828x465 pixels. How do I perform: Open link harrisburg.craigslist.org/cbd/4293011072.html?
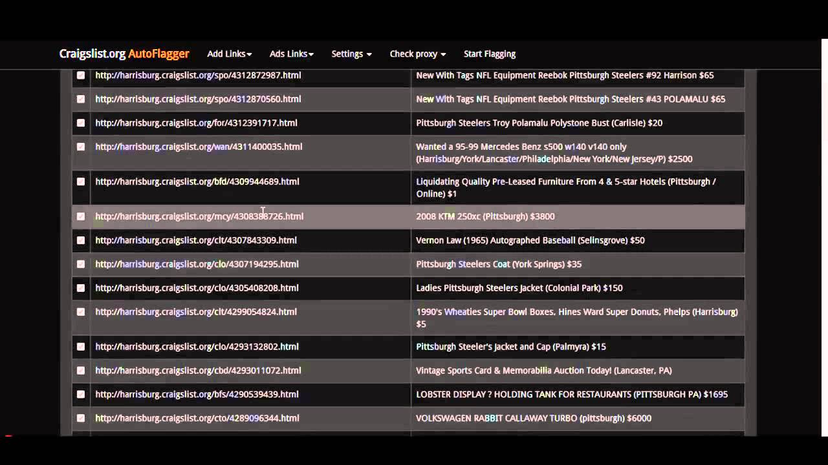click(198, 371)
